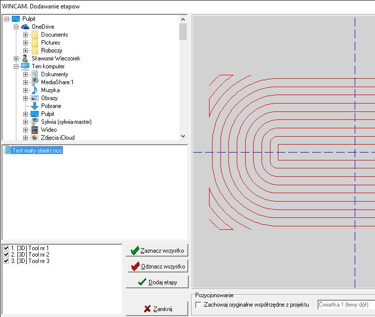The width and height of the screenshot is (375, 317).
Task: Select the Test mały obiekt.ncc file
Action: 37,151
